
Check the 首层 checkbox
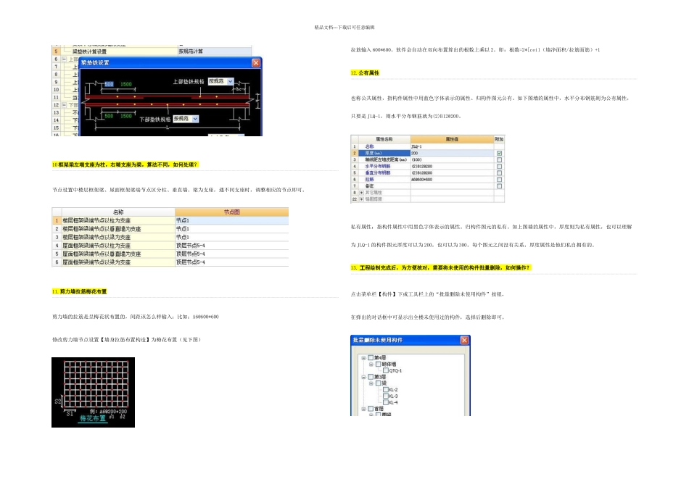pyautogui.click(x=371, y=409)
